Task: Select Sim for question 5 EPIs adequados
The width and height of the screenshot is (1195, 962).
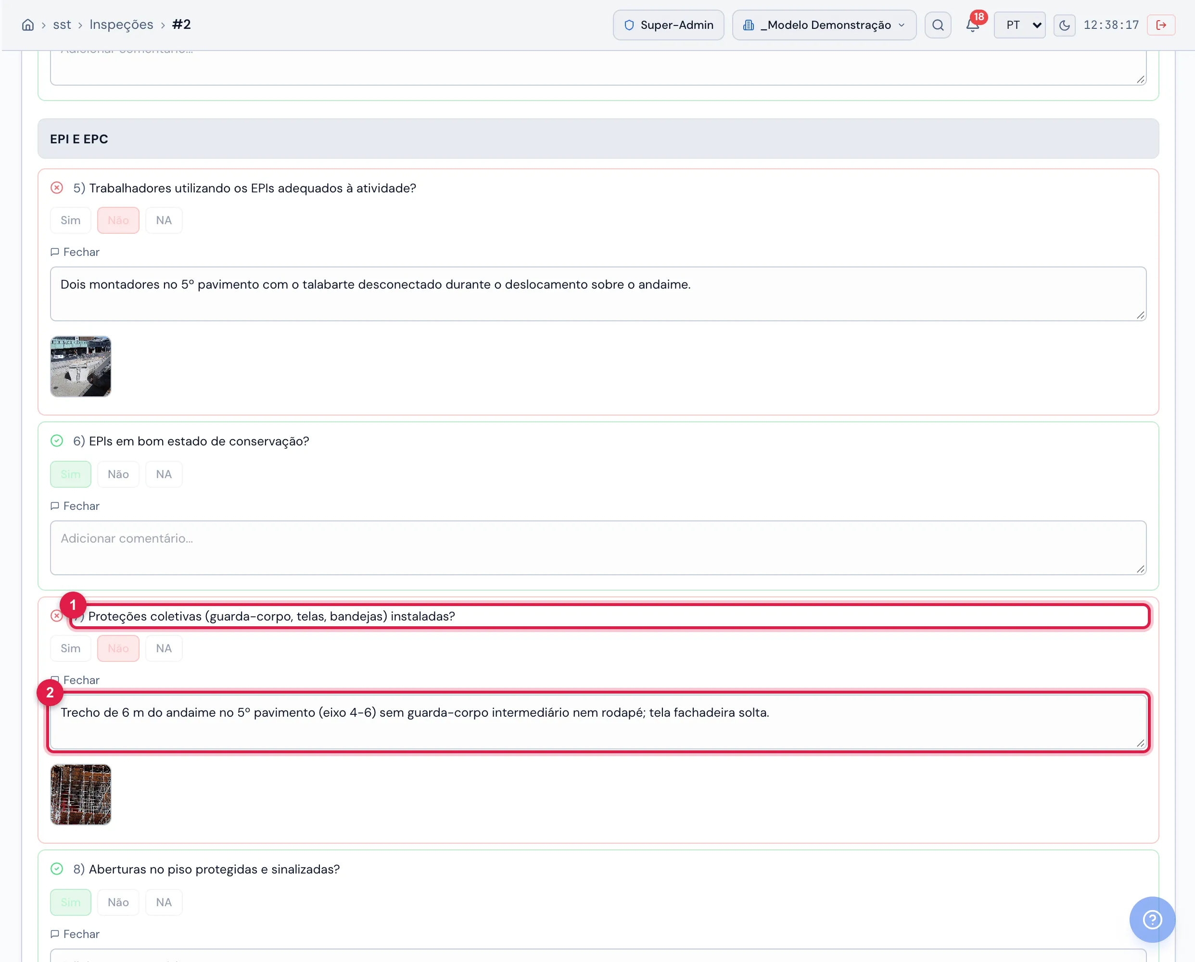Action: pyautogui.click(x=70, y=220)
